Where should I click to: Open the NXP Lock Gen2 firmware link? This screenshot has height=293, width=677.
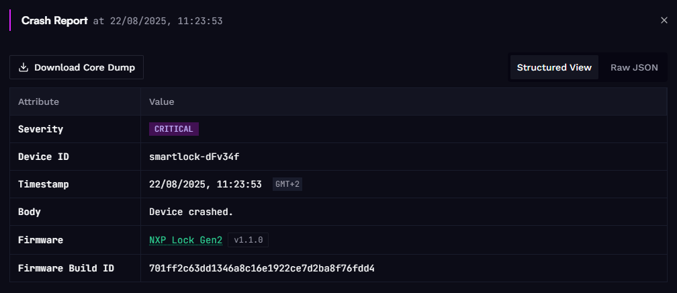[x=185, y=240]
